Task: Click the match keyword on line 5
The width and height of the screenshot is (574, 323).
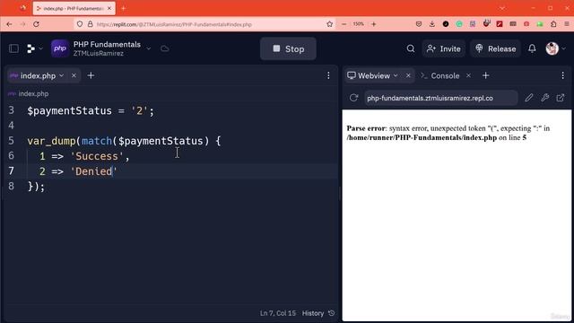Action: (x=97, y=141)
